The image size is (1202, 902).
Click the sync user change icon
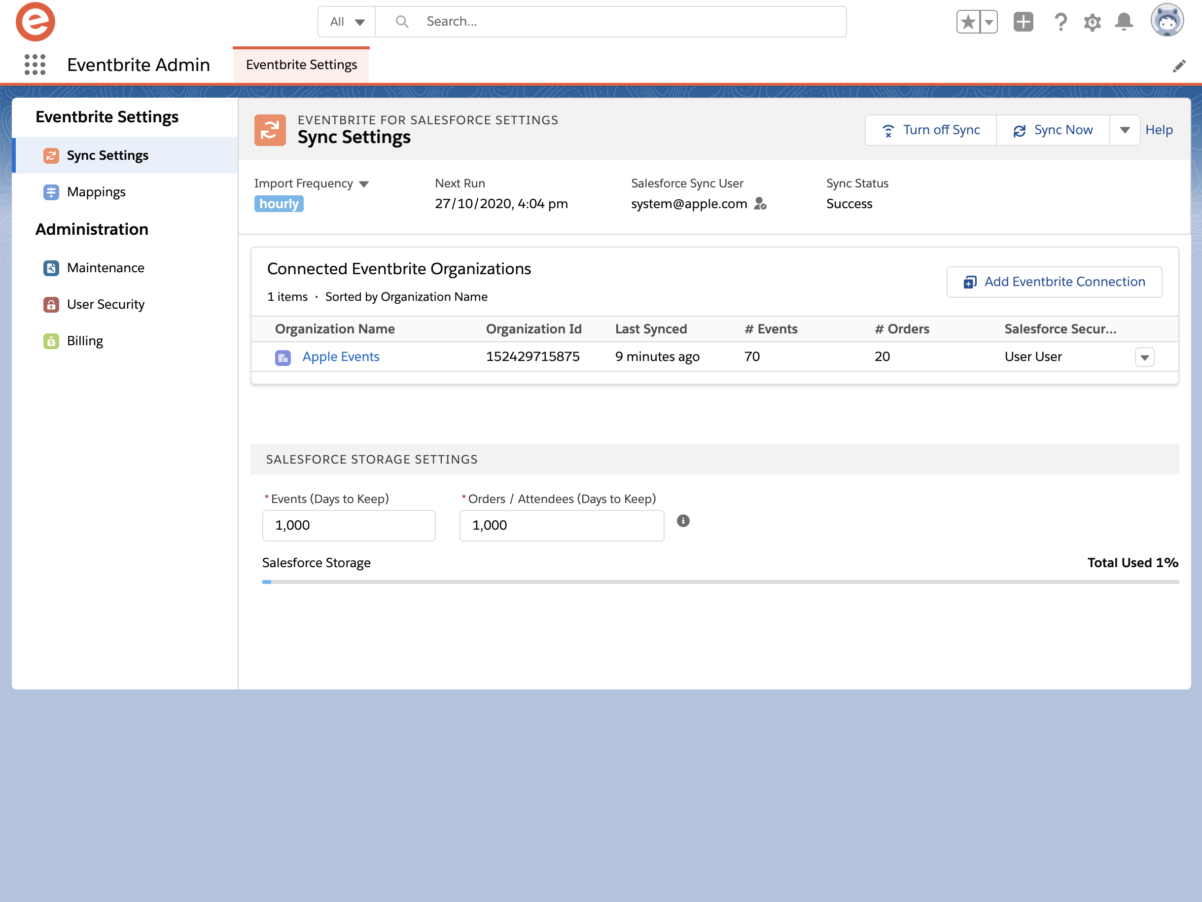click(x=760, y=204)
